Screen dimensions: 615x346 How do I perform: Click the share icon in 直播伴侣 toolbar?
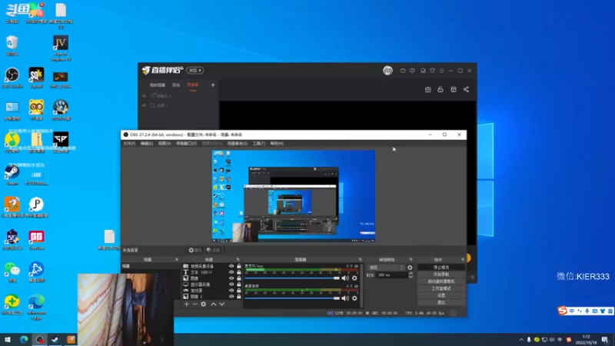(466, 89)
